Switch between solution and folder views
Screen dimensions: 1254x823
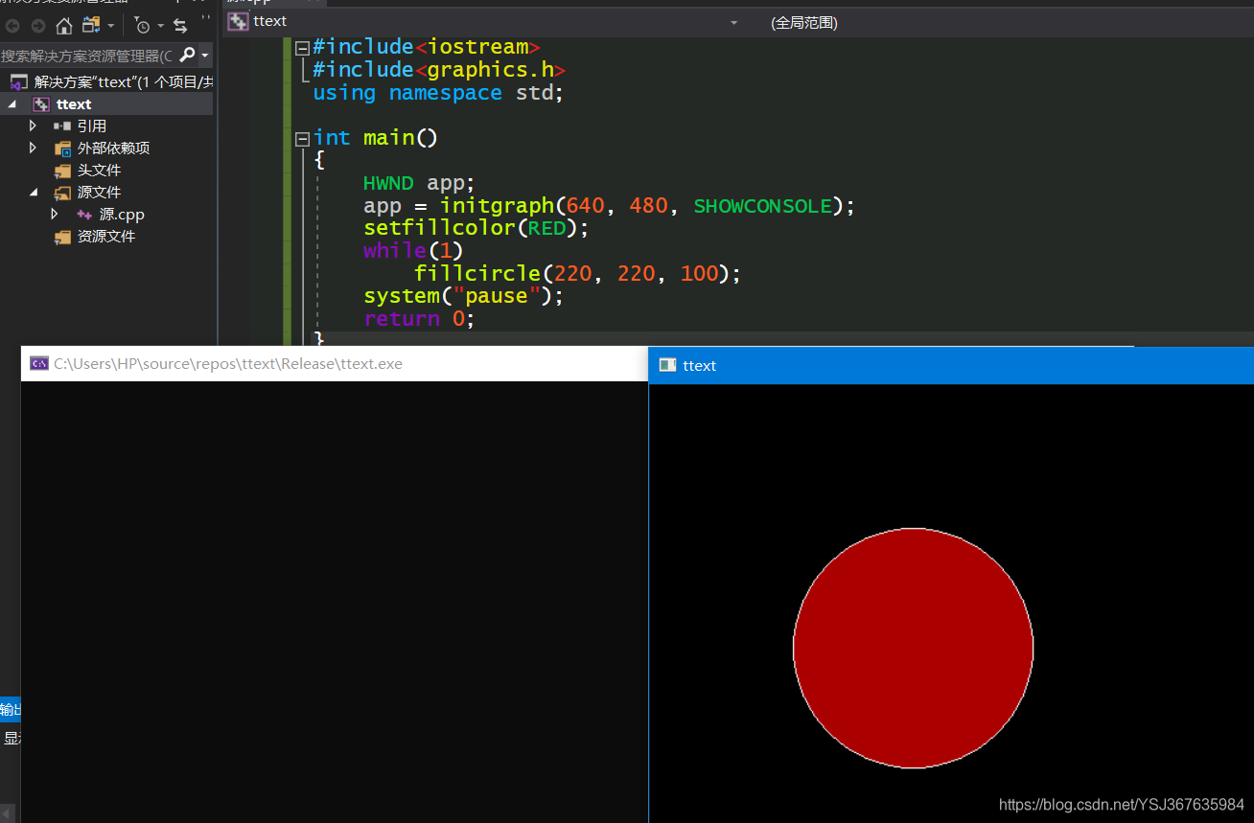click(x=92, y=26)
